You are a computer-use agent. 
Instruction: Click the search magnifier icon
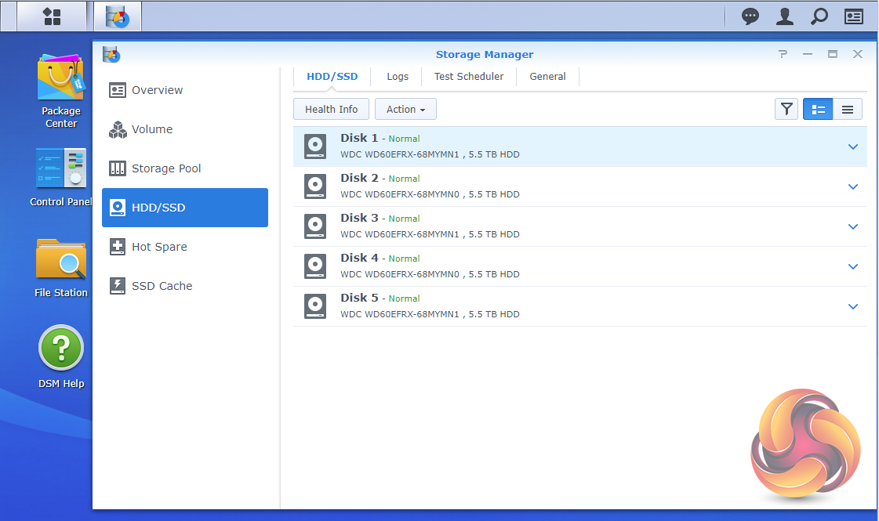click(819, 16)
